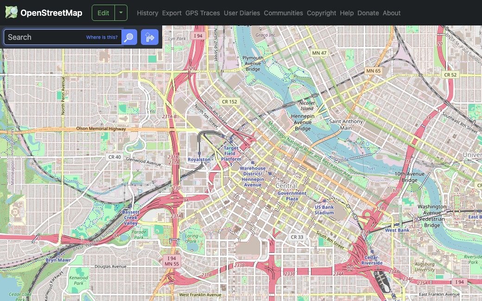Click the Bassett Creek Valley label
This screenshot has height=301, width=482.
tap(131, 218)
